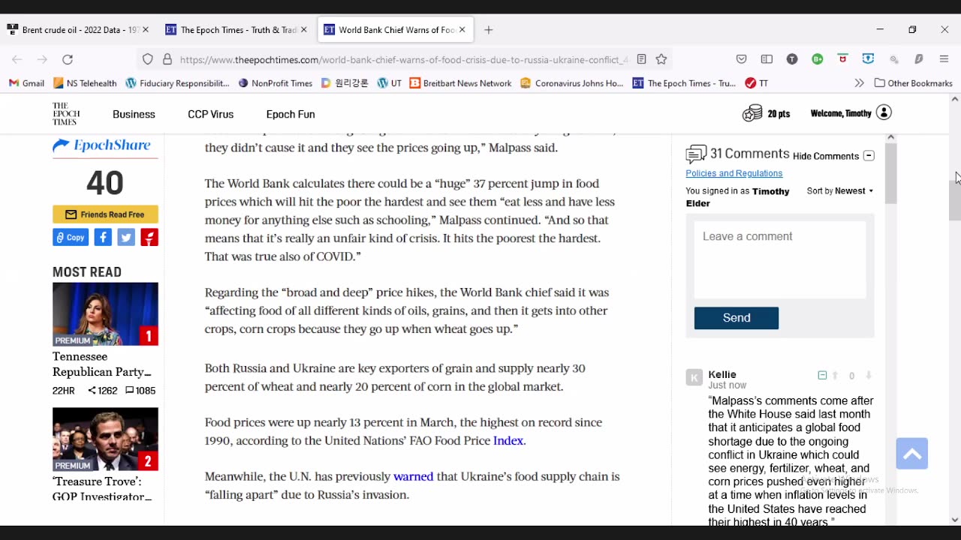Open the 'Welcome, Timothy' account label
This screenshot has height=540, width=961.
(x=841, y=113)
